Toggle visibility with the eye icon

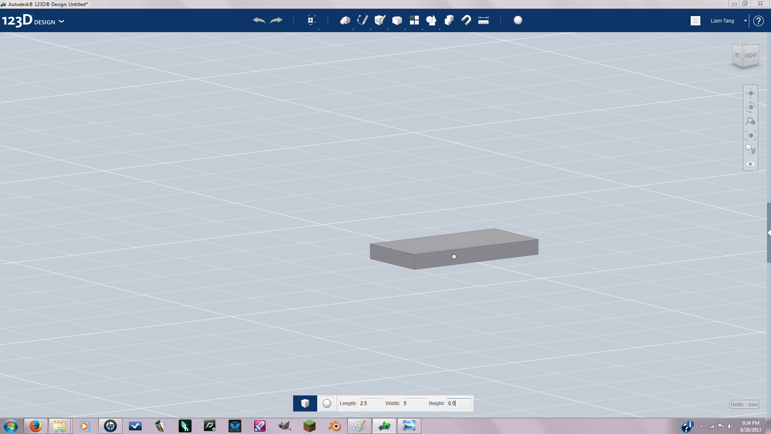(x=750, y=164)
